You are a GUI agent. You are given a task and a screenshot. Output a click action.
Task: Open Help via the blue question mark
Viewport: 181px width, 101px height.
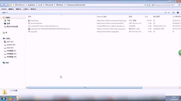pos(178,13)
